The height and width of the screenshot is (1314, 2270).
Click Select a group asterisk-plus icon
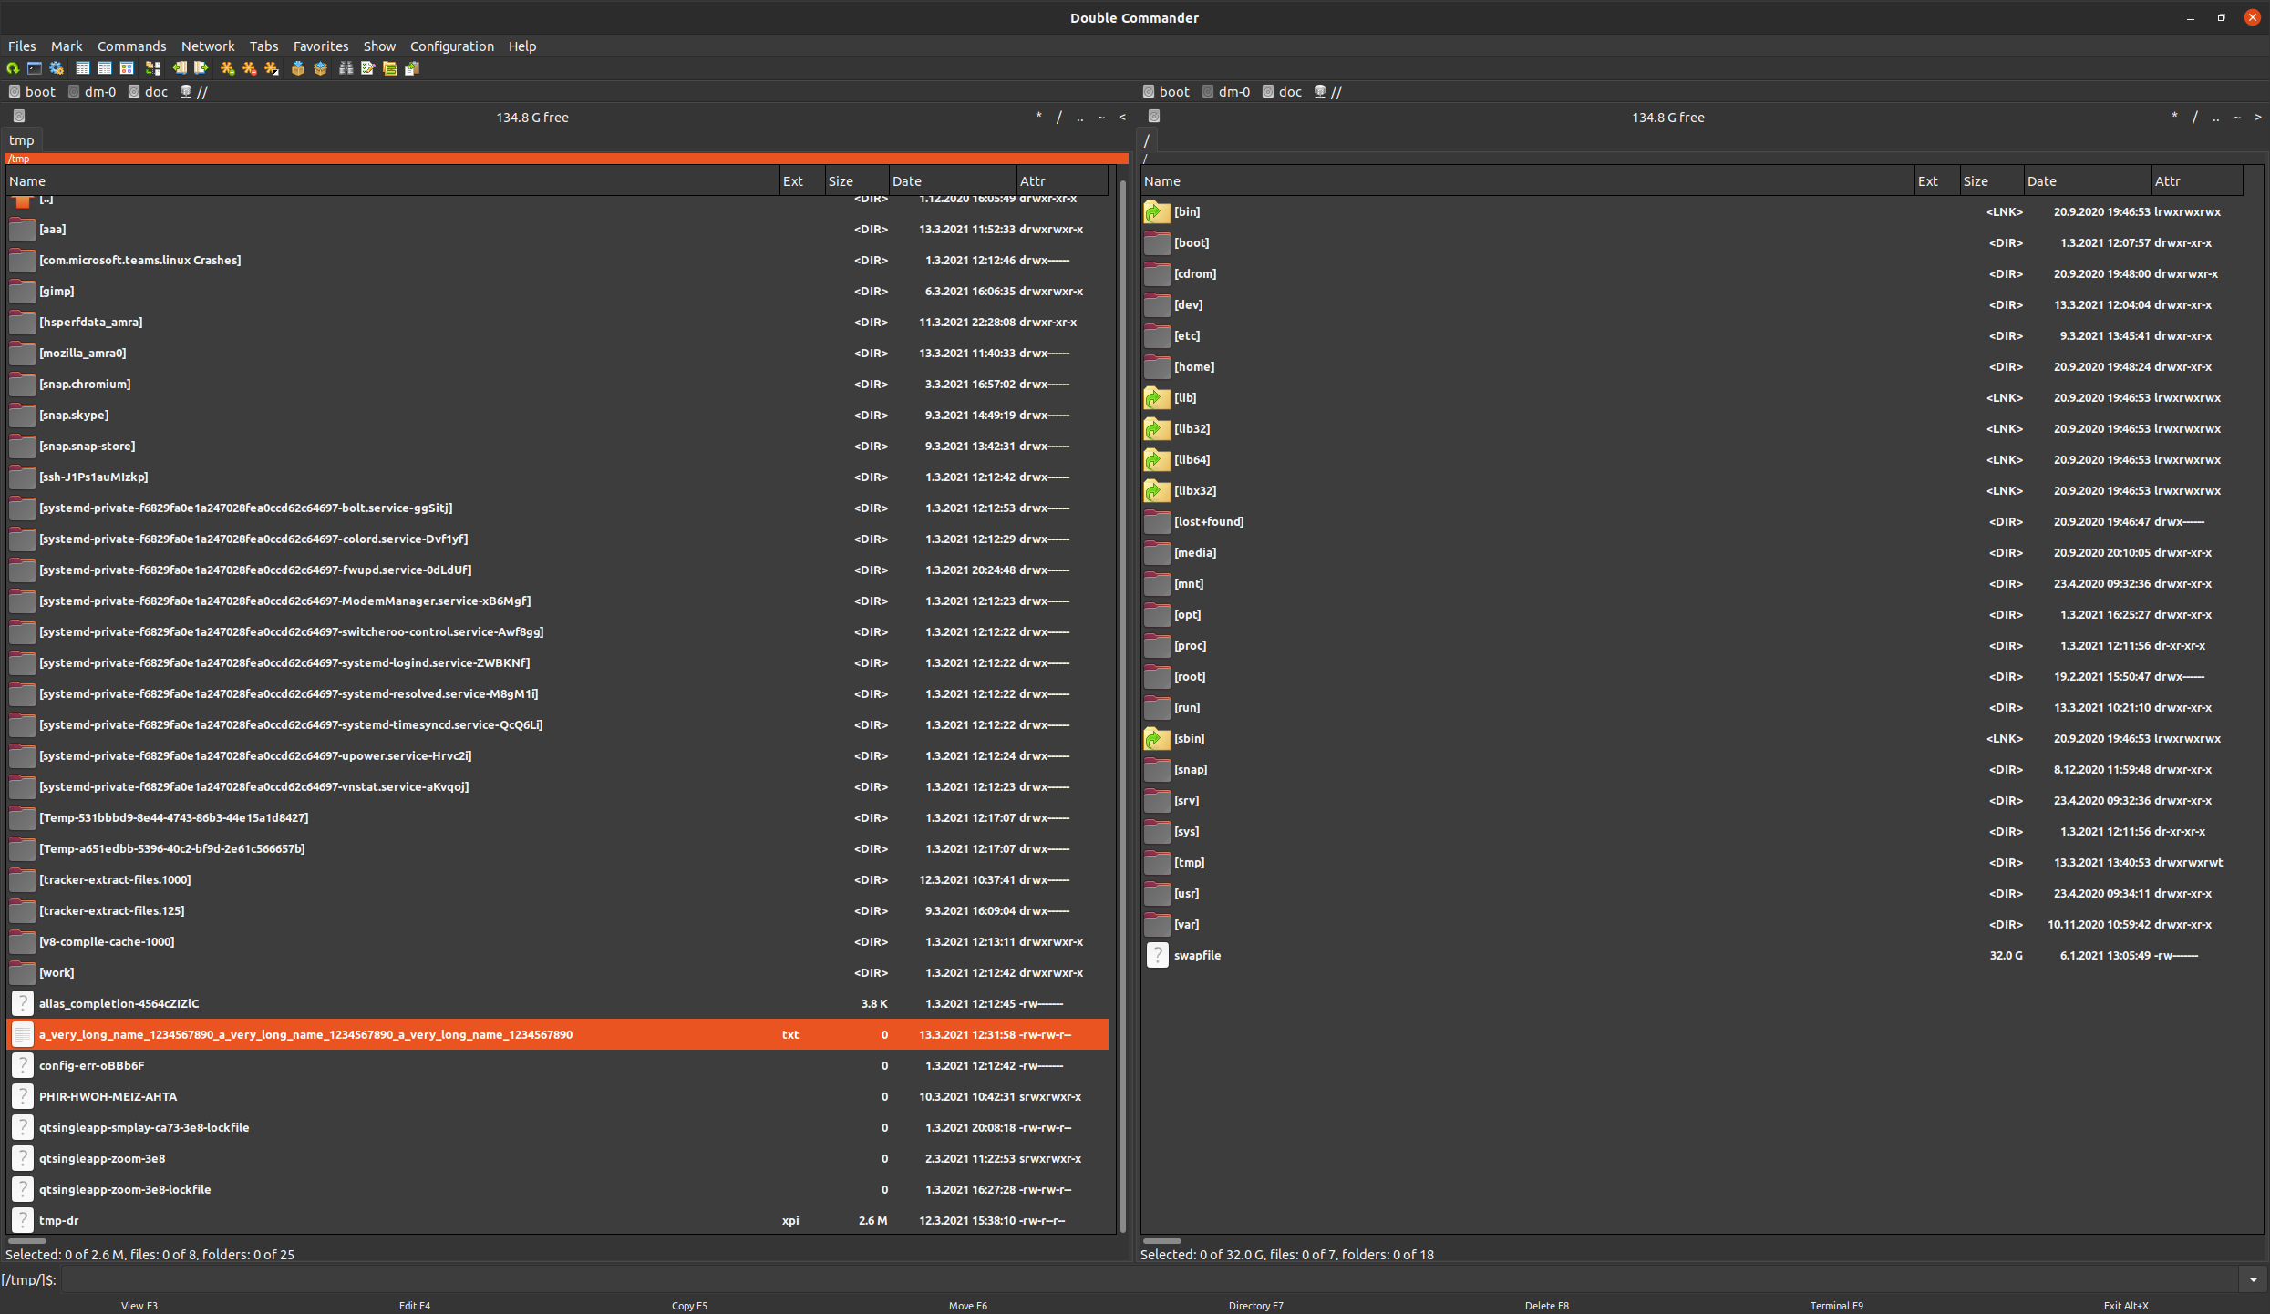click(228, 68)
